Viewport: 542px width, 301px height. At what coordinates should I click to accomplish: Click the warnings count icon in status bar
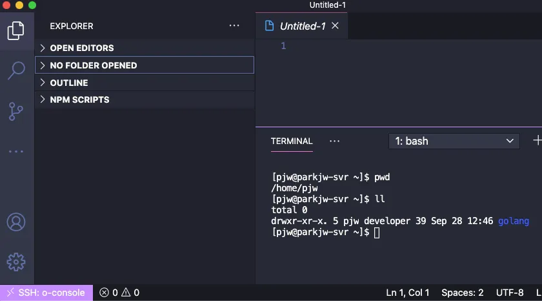pos(126,293)
